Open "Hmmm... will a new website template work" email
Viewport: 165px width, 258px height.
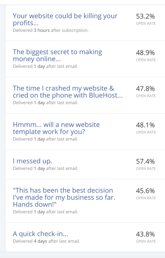tap(56, 128)
